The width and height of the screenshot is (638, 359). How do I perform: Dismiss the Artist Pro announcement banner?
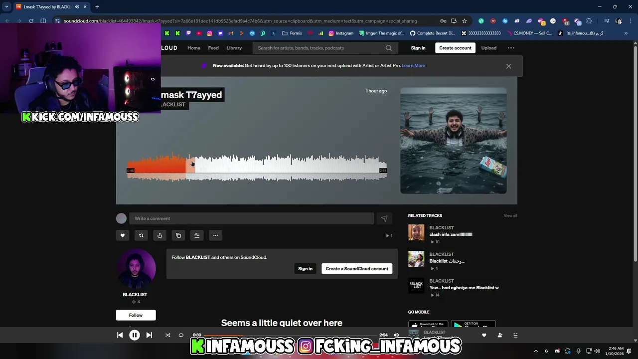click(x=508, y=66)
